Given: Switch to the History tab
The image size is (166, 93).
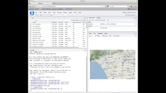Looking at the screenshot, I should [x=99, y=18].
